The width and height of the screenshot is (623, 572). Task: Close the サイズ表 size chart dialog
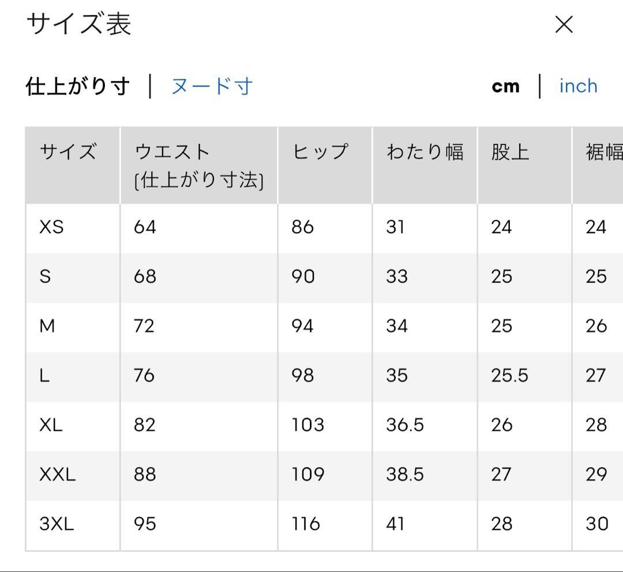(x=564, y=25)
